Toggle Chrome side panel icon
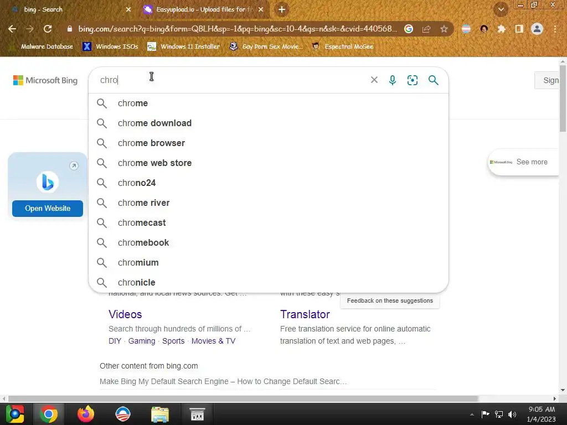This screenshot has width=567, height=425. (519, 29)
